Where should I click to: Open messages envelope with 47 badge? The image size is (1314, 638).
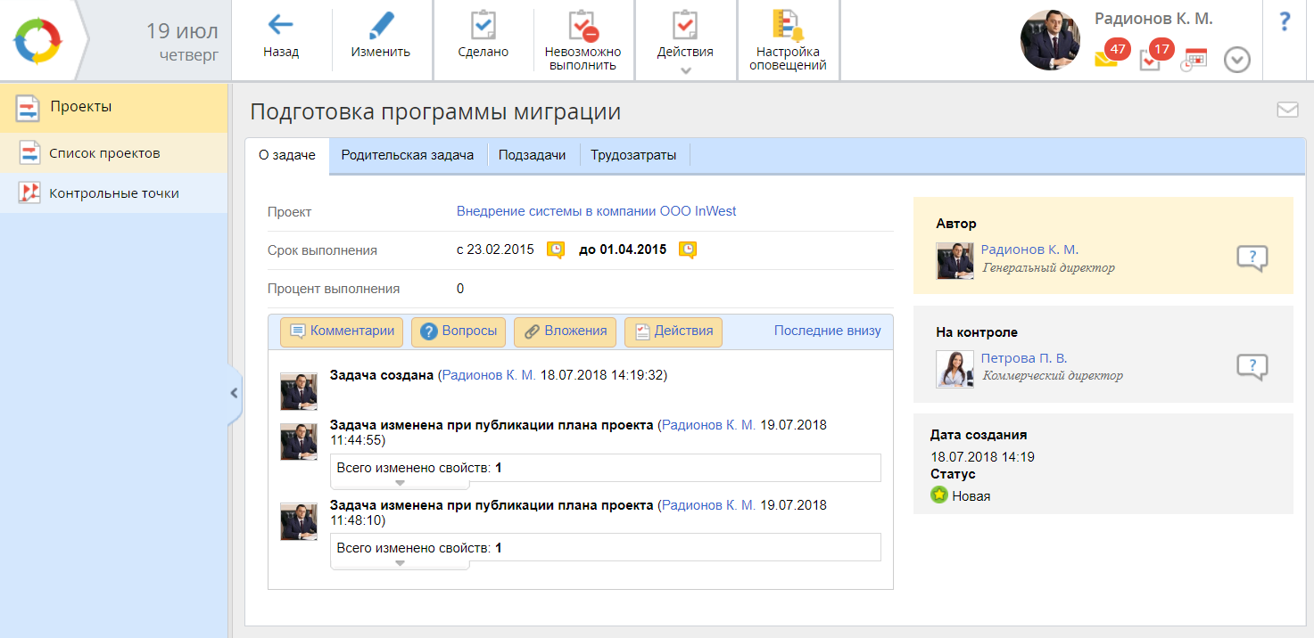[x=1107, y=60]
